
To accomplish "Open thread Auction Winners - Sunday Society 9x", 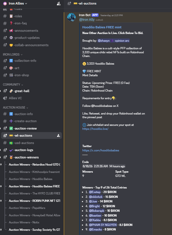I will click(x=34, y=230).
